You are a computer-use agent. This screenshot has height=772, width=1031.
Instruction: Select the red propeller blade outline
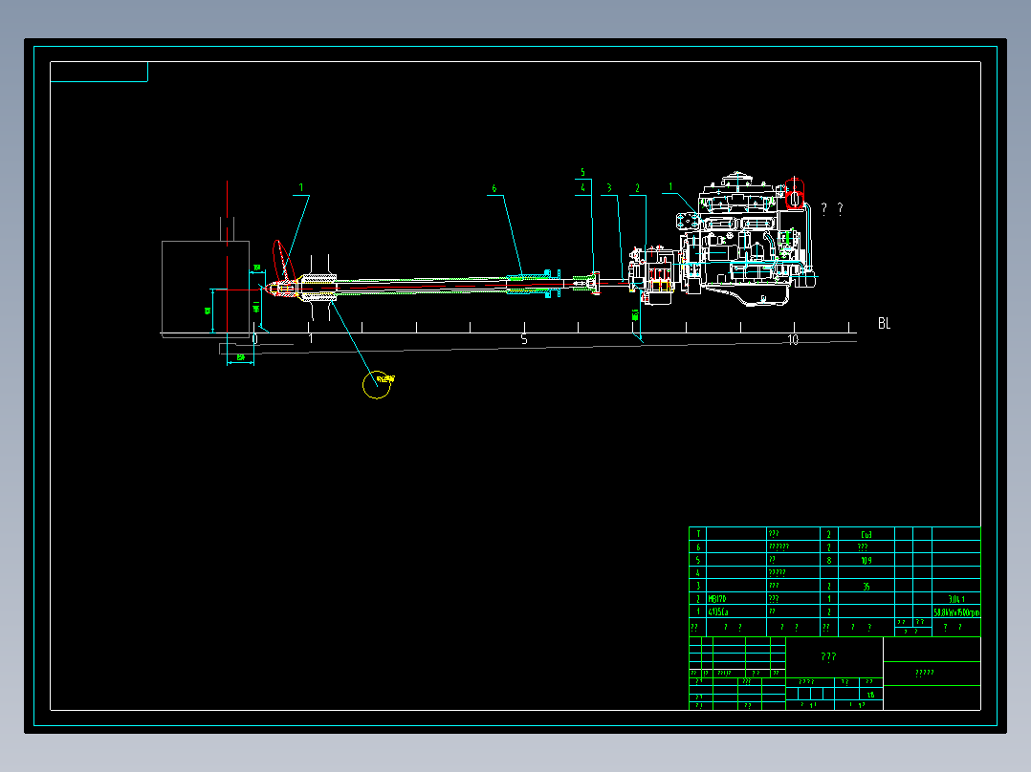[x=283, y=260]
